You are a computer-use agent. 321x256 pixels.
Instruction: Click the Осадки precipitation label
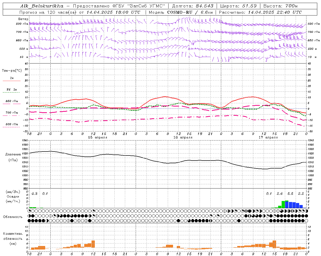point(13,196)
